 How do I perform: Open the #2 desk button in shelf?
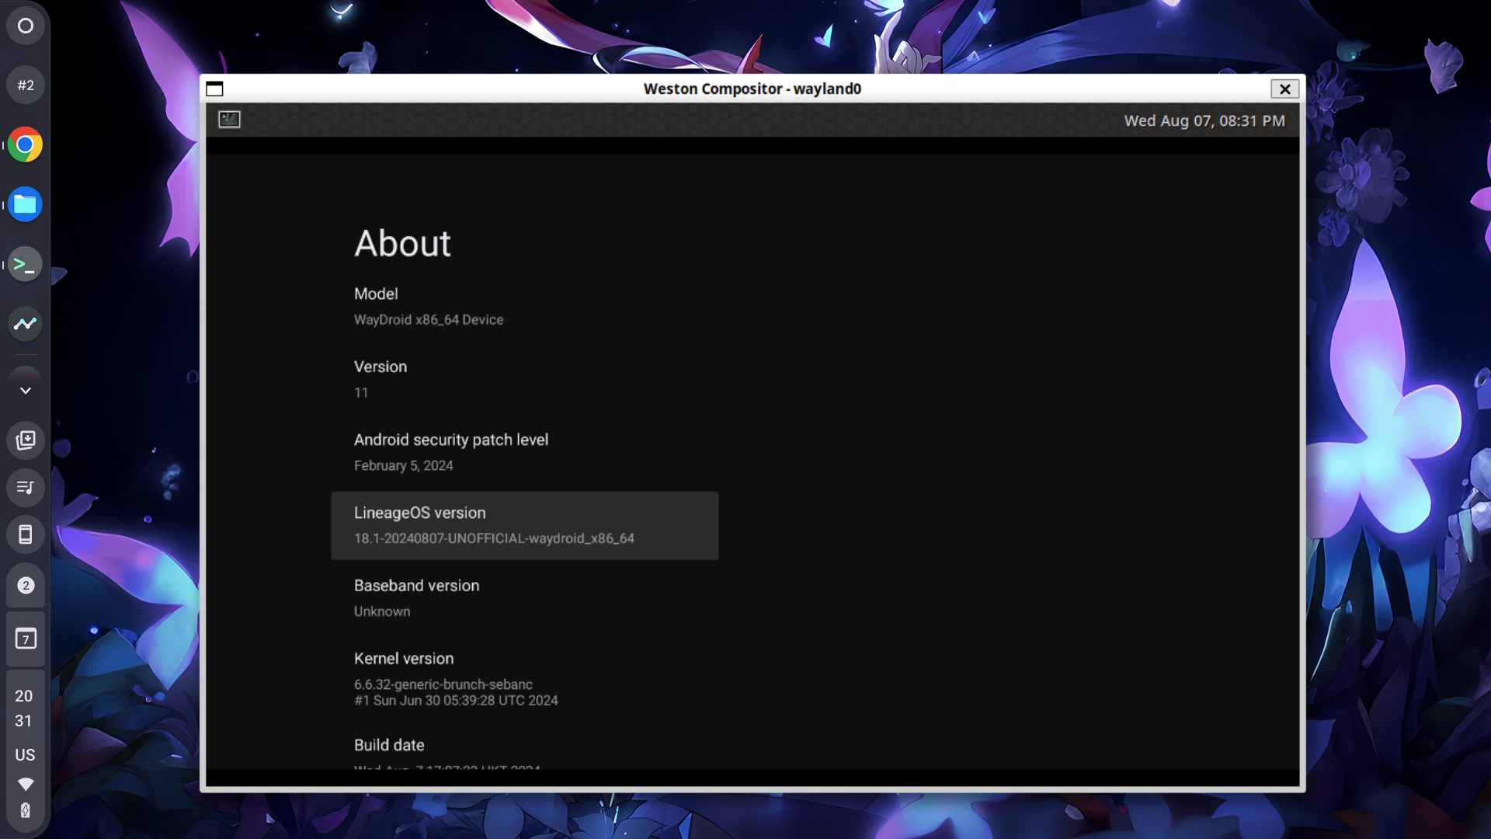(x=26, y=85)
